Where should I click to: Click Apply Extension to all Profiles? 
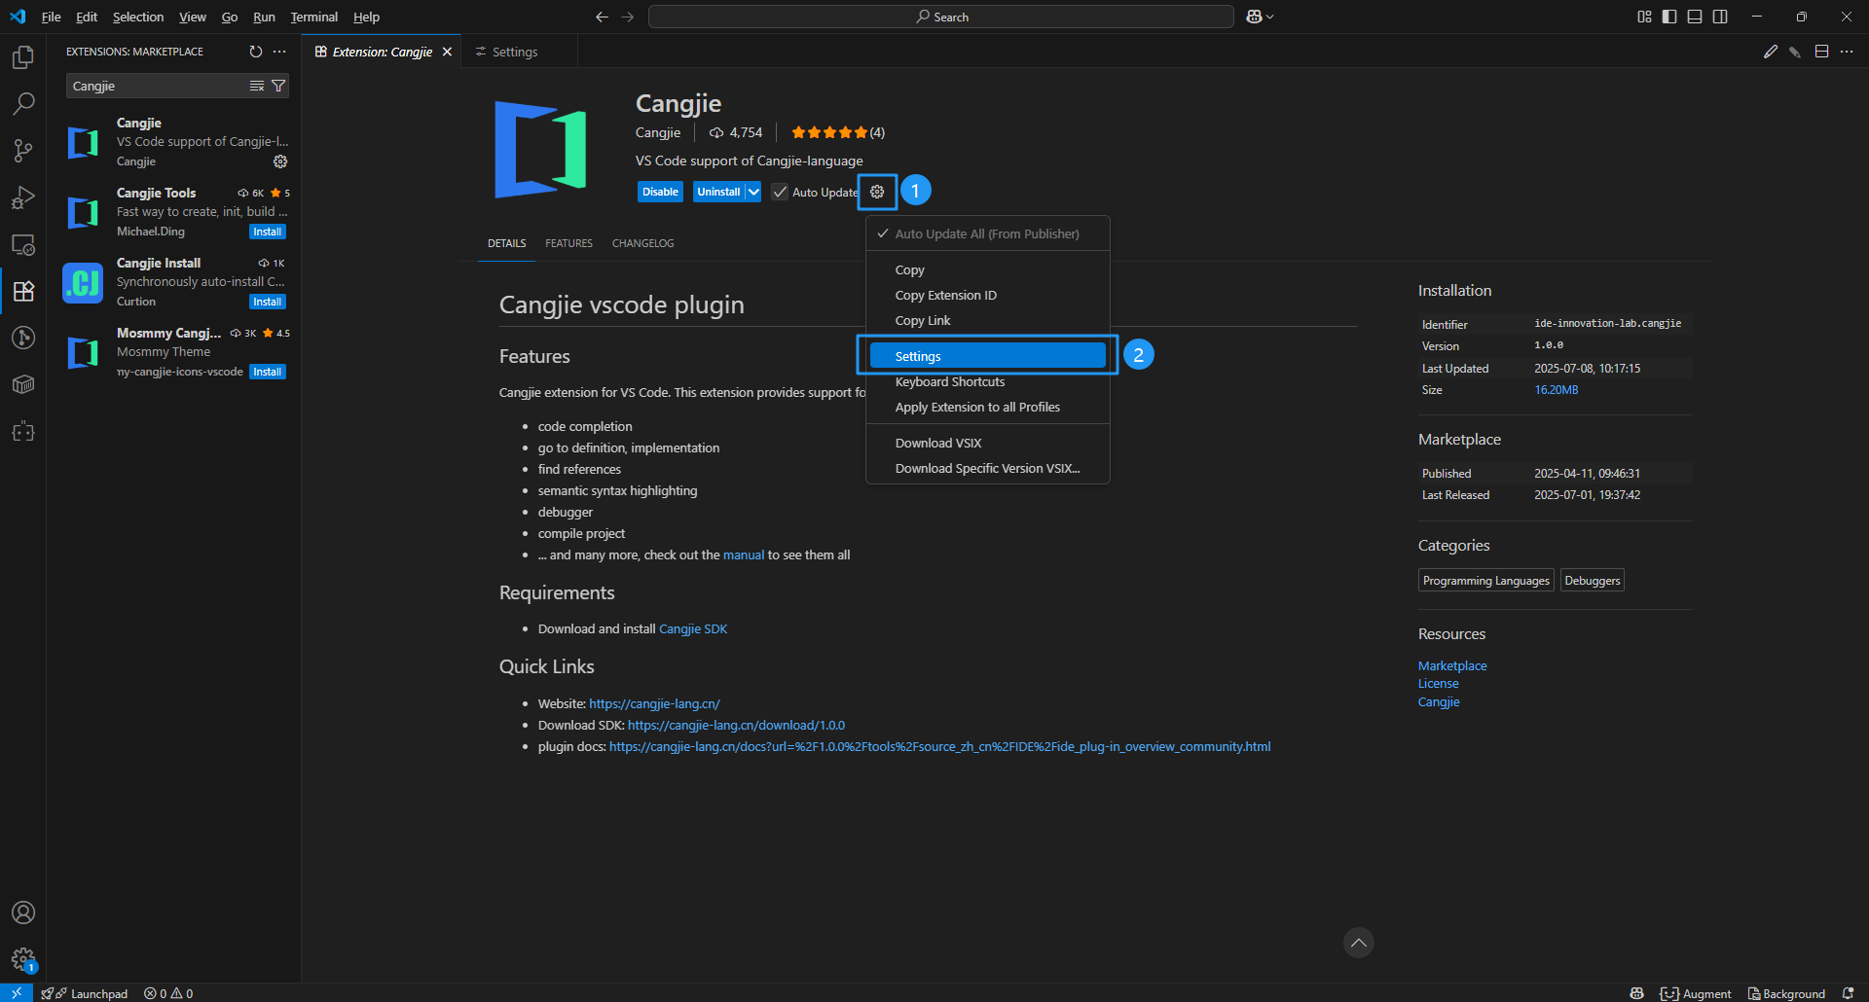click(987, 407)
